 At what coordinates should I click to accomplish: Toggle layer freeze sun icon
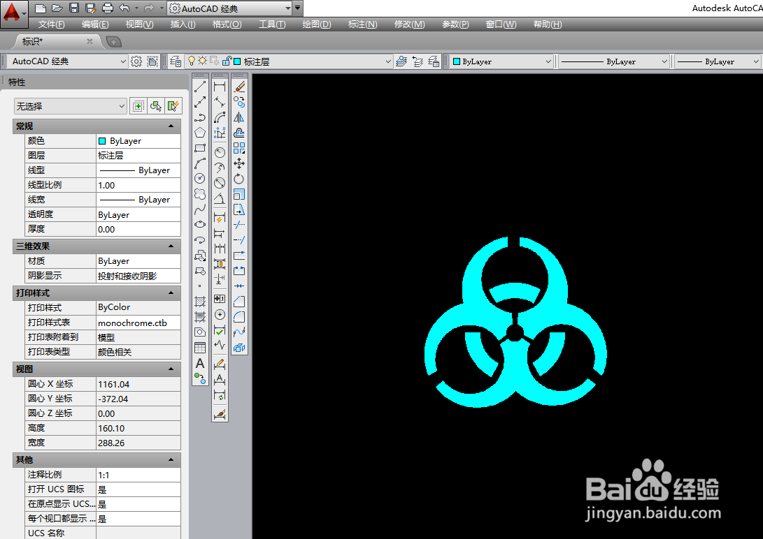202,61
